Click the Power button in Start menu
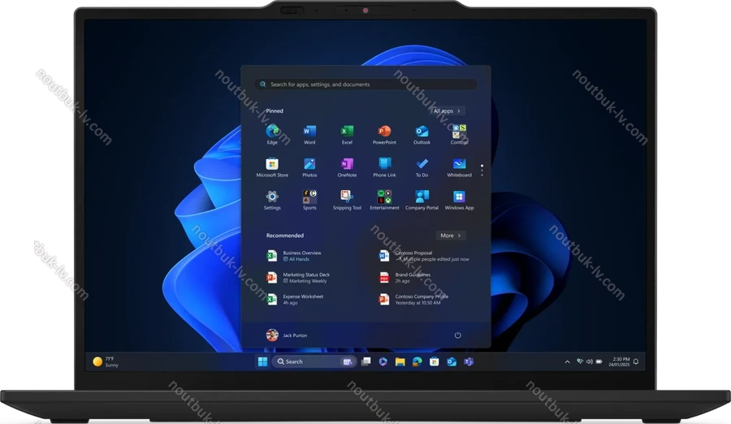The width and height of the screenshot is (731, 424). (458, 335)
